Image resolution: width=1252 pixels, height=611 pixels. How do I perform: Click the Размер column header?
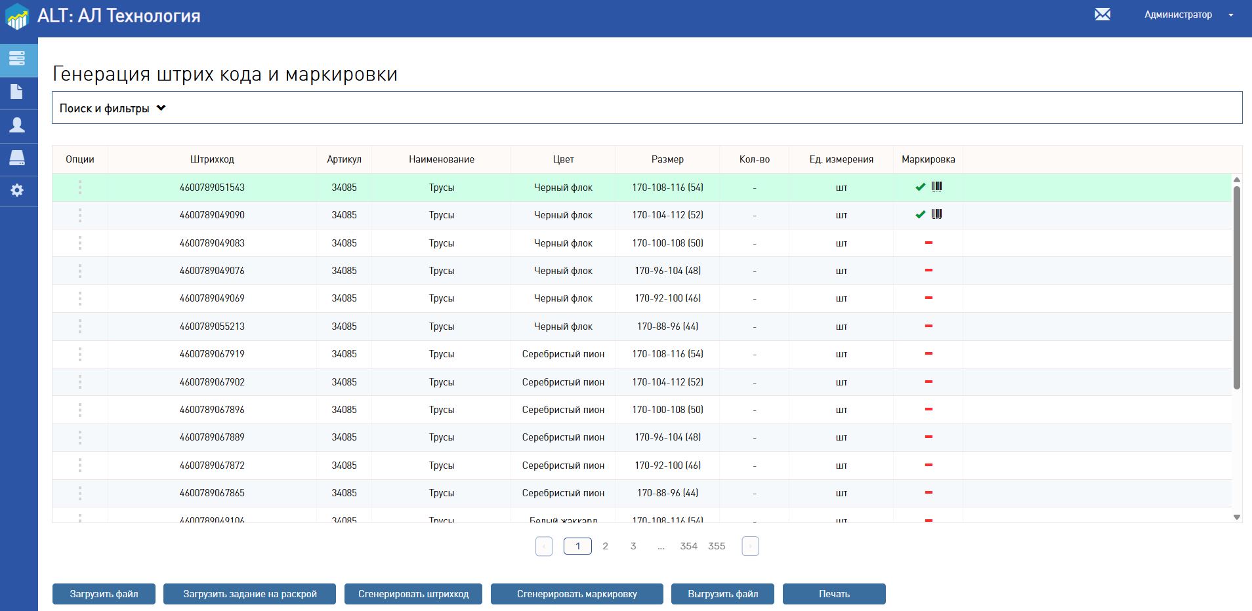[668, 159]
